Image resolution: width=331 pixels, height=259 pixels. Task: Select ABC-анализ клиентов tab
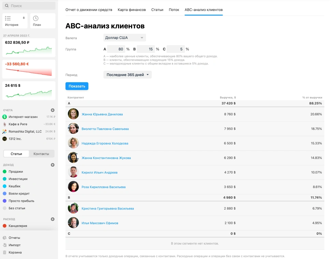click(x=204, y=10)
